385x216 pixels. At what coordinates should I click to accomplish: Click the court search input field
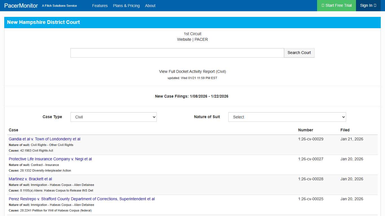pyautogui.click(x=177, y=53)
